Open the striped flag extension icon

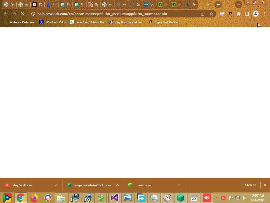[x=222, y=14]
